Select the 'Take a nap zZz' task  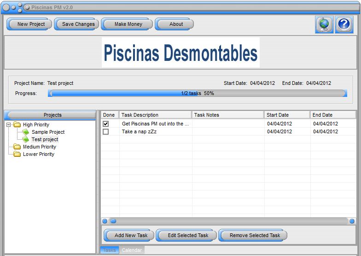[139, 131]
